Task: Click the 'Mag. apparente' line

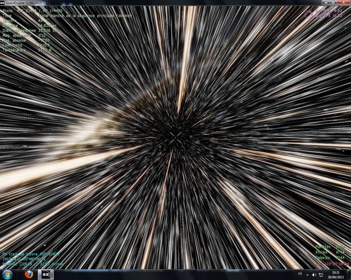Action: click(x=24, y=35)
